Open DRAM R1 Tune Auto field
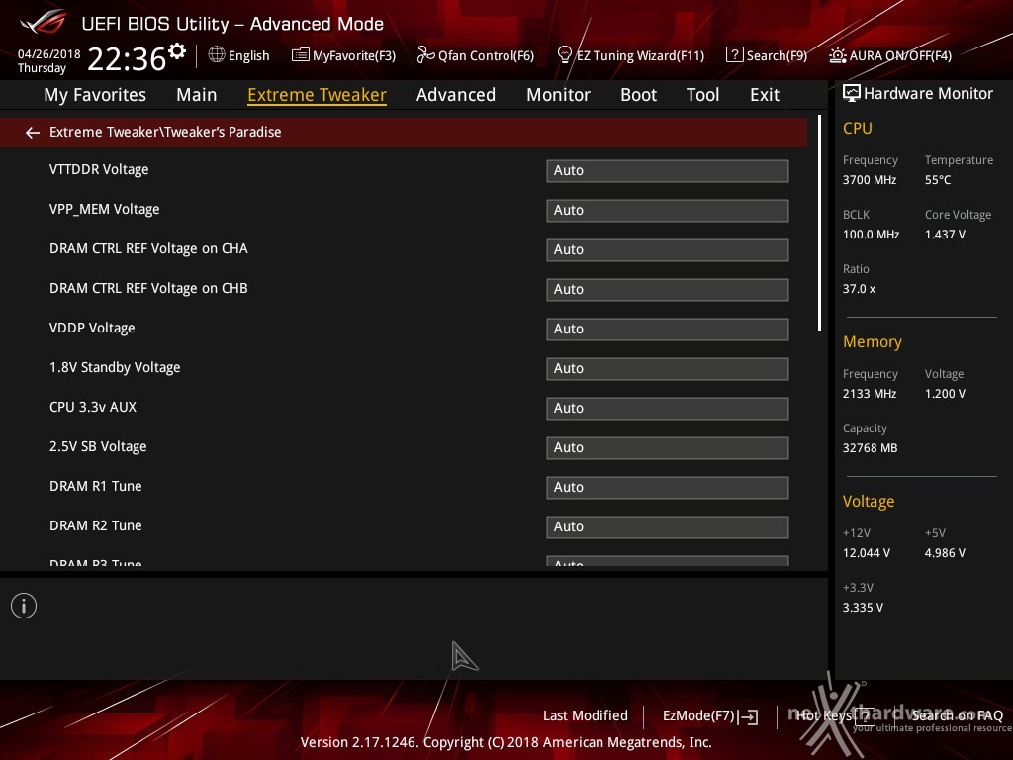The image size is (1013, 760). coord(668,487)
